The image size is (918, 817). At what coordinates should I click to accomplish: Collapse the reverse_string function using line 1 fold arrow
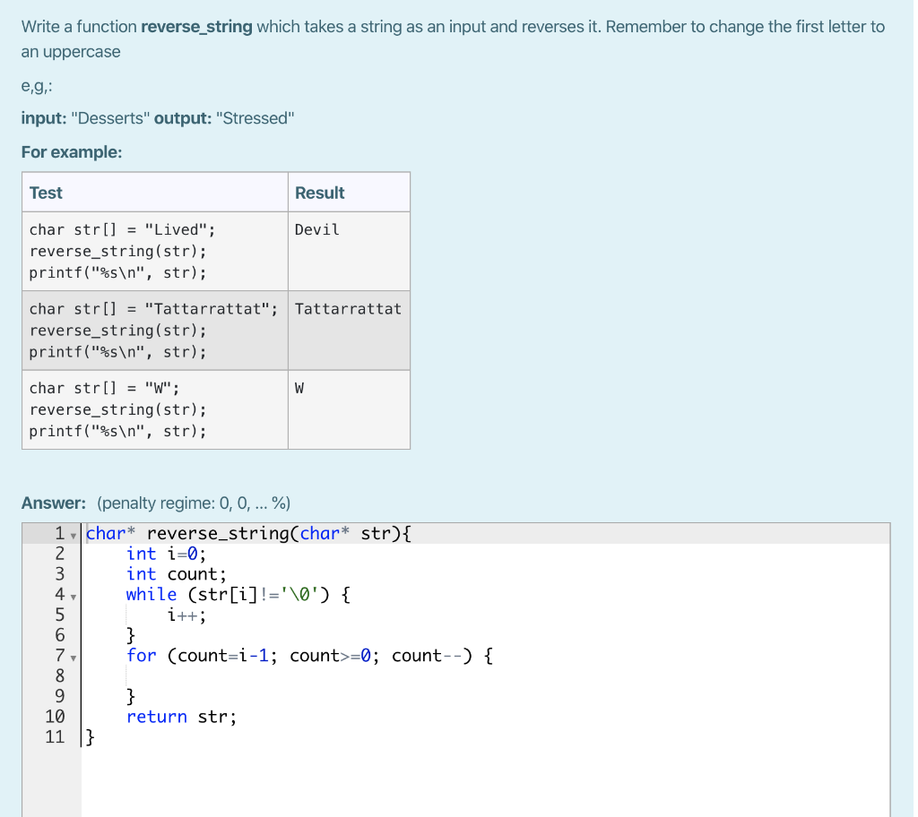72,533
